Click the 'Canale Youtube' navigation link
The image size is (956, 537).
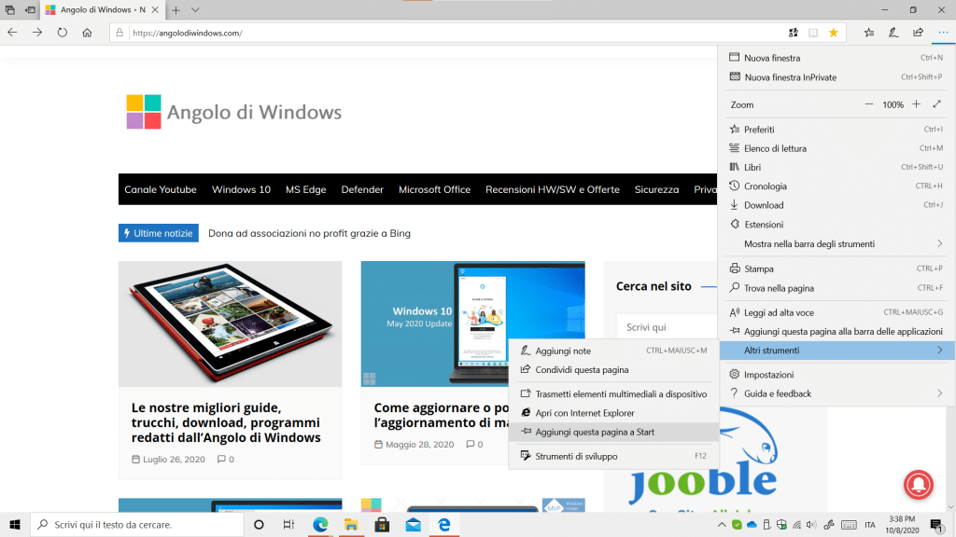pyautogui.click(x=161, y=189)
